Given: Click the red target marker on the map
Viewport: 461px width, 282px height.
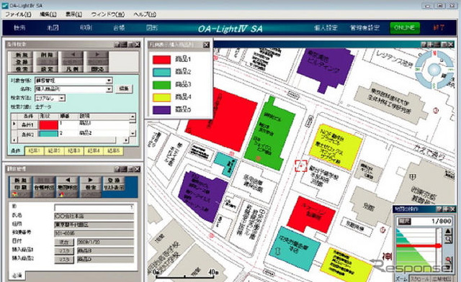Looking at the screenshot, I should pyautogui.click(x=301, y=166).
